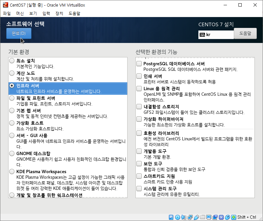Open the 입력 menu
This screenshot has height=221, width=263.
46,13
